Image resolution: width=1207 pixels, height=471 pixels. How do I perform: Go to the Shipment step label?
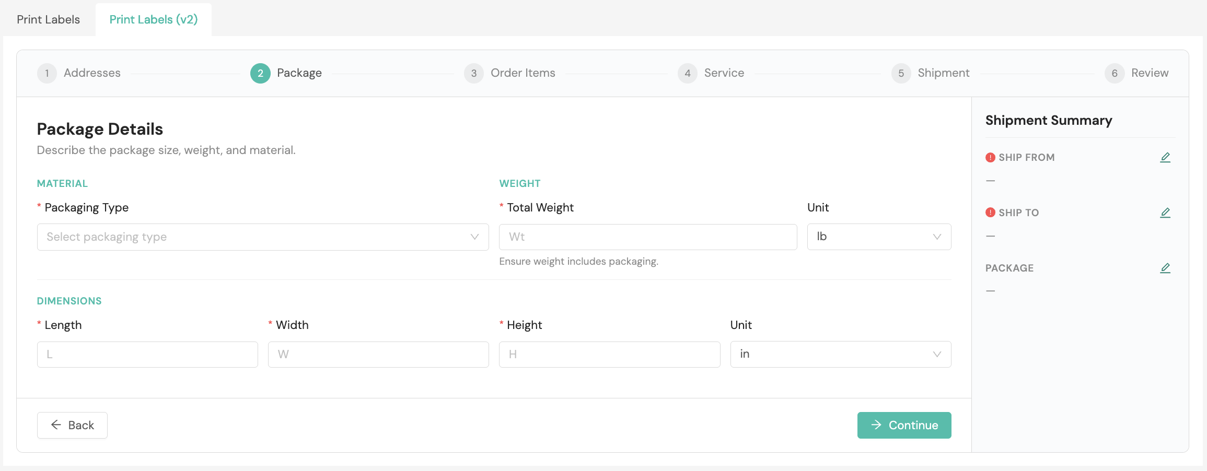(x=944, y=73)
